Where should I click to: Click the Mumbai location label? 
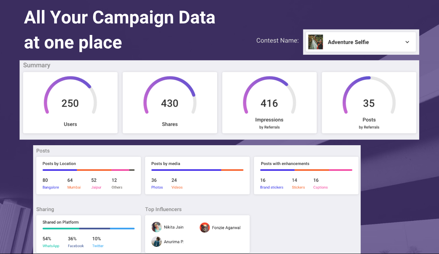[x=74, y=187]
